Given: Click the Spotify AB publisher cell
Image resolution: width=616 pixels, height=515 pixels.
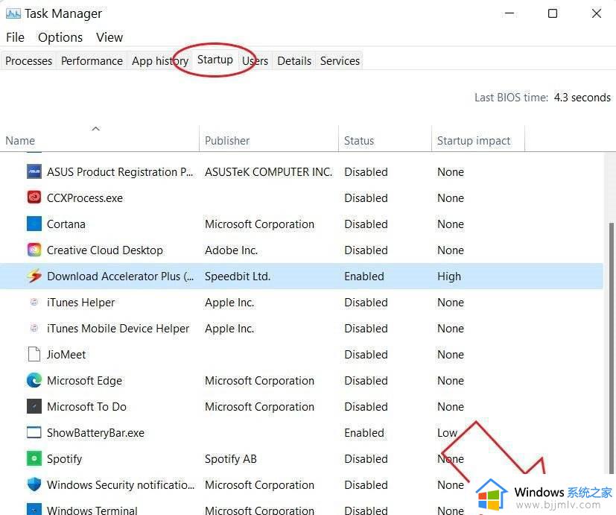Looking at the screenshot, I should pyautogui.click(x=231, y=458).
